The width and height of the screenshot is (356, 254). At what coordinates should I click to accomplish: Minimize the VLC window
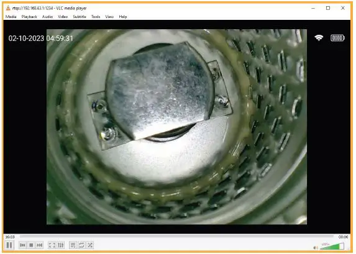point(313,8)
